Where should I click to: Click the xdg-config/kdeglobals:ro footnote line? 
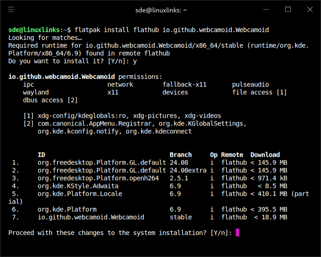(122, 116)
